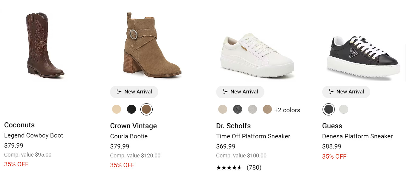Pick tan swatch for Time Off Platform Sneaker
This screenshot has width=406, height=172.
click(267, 109)
